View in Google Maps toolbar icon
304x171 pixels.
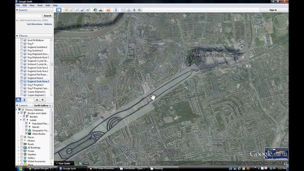[x=140, y=10]
